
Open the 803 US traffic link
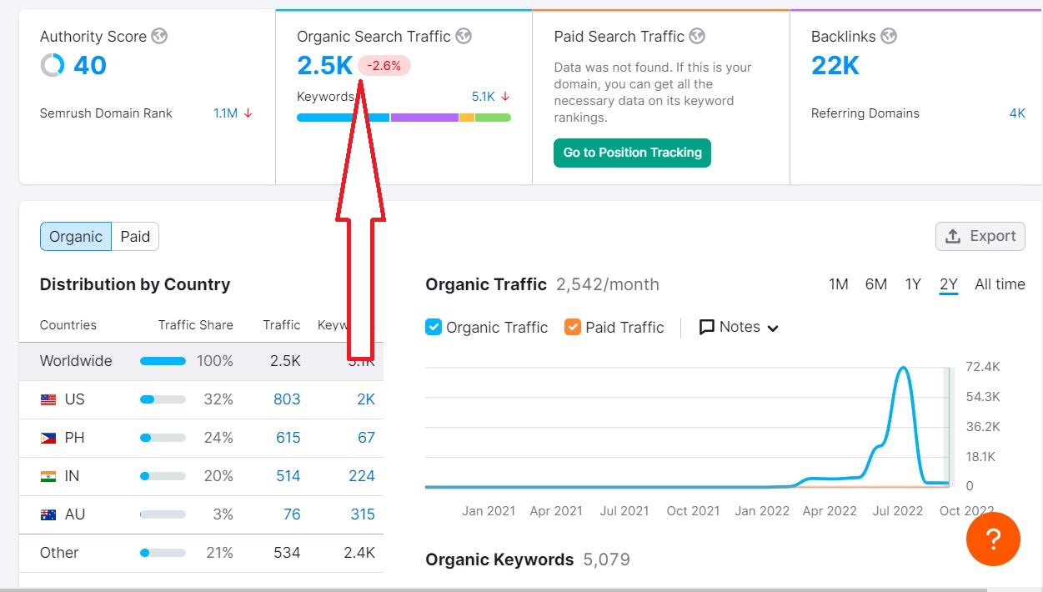[x=287, y=399]
